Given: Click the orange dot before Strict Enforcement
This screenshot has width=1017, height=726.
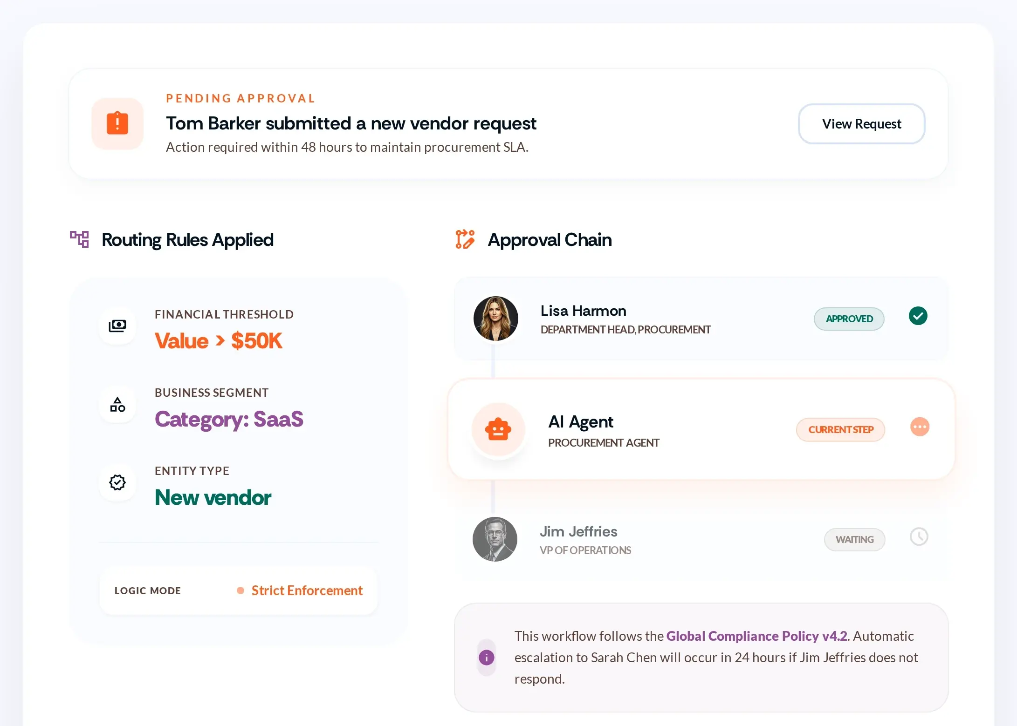Looking at the screenshot, I should [241, 590].
